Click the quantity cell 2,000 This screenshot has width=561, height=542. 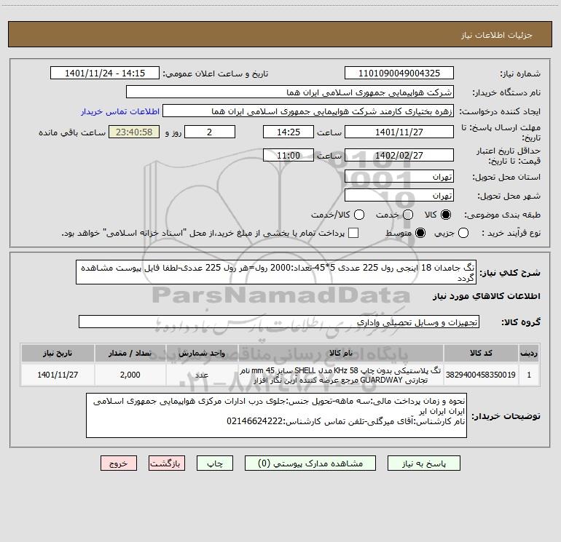[130, 375]
